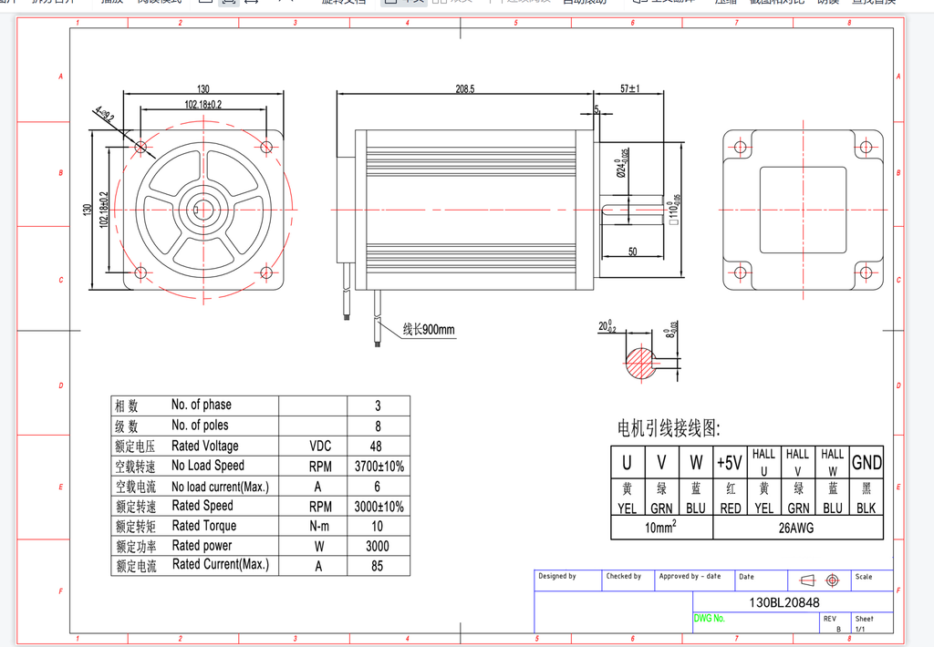Select 截图和对比 in the top toolbar
The height and width of the screenshot is (647, 934).
[x=776, y=3]
